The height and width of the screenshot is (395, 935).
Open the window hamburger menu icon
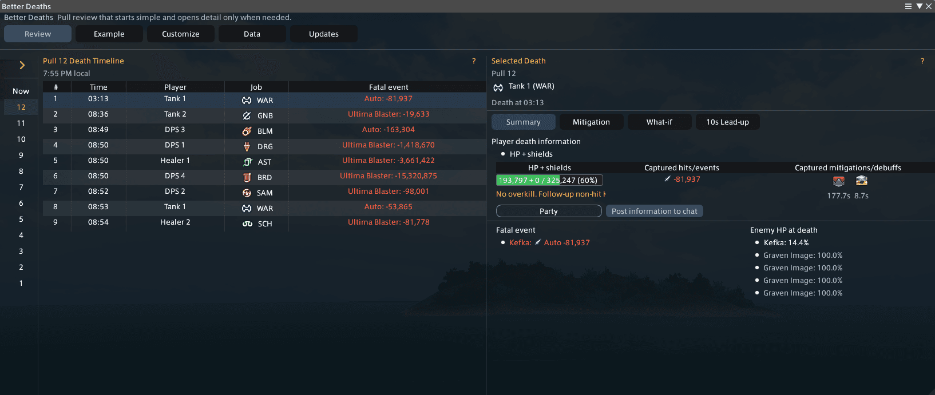908,6
